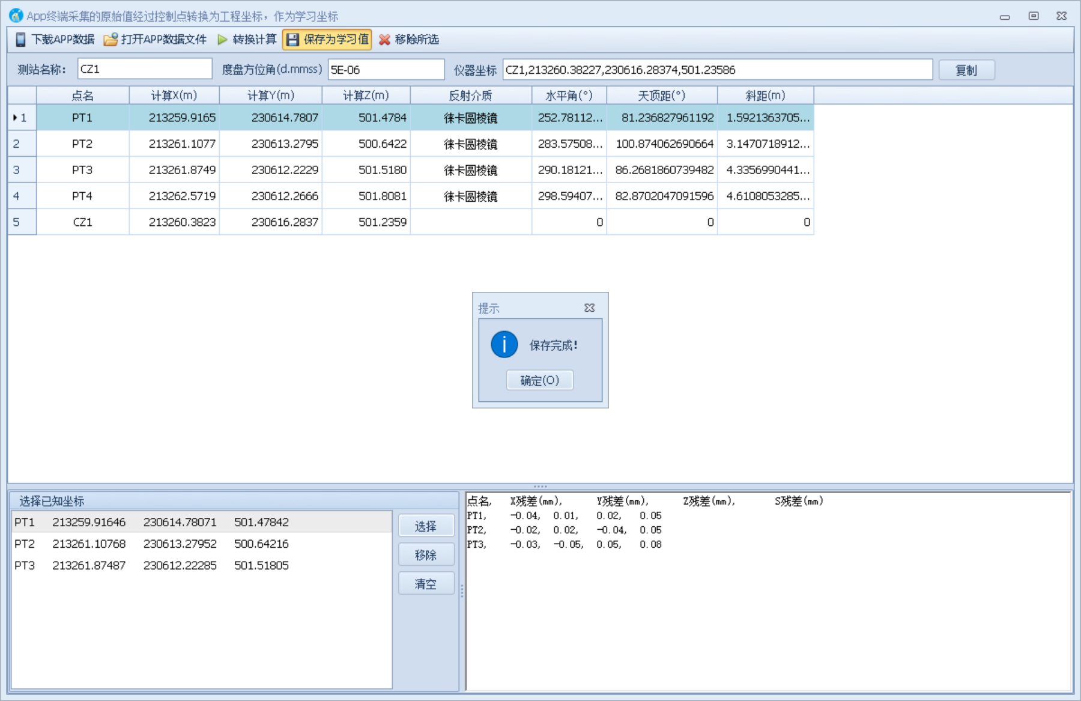Viewport: 1081px width, 701px height.
Task: Click the 度盘方位角 input showing 5E-06
Action: pyautogui.click(x=386, y=70)
